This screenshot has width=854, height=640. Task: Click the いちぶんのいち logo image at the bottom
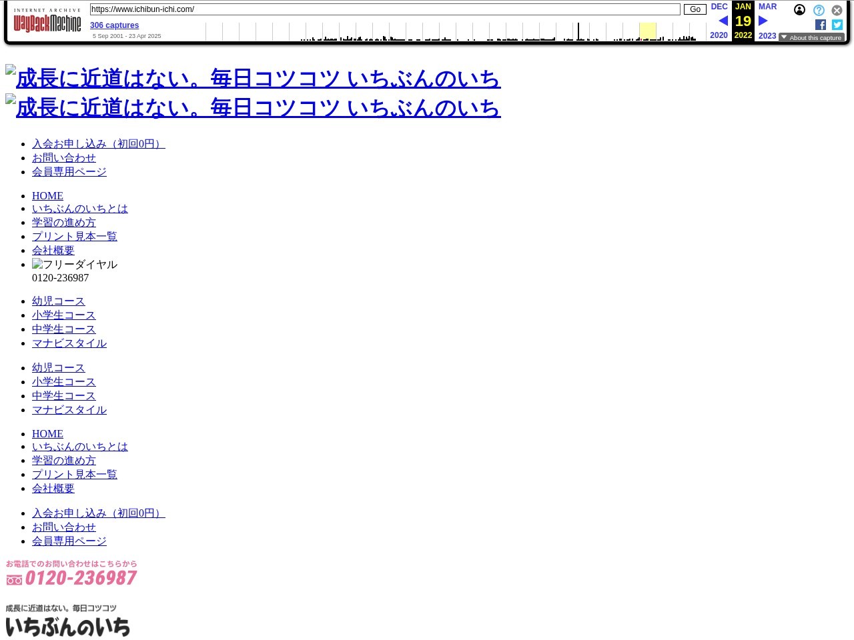[67, 621]
